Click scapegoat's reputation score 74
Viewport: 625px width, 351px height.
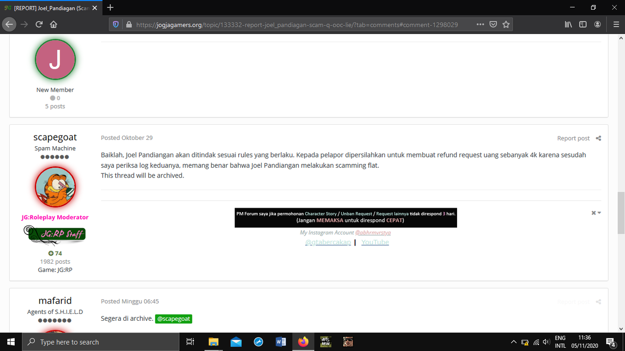(x=55, y=253)
